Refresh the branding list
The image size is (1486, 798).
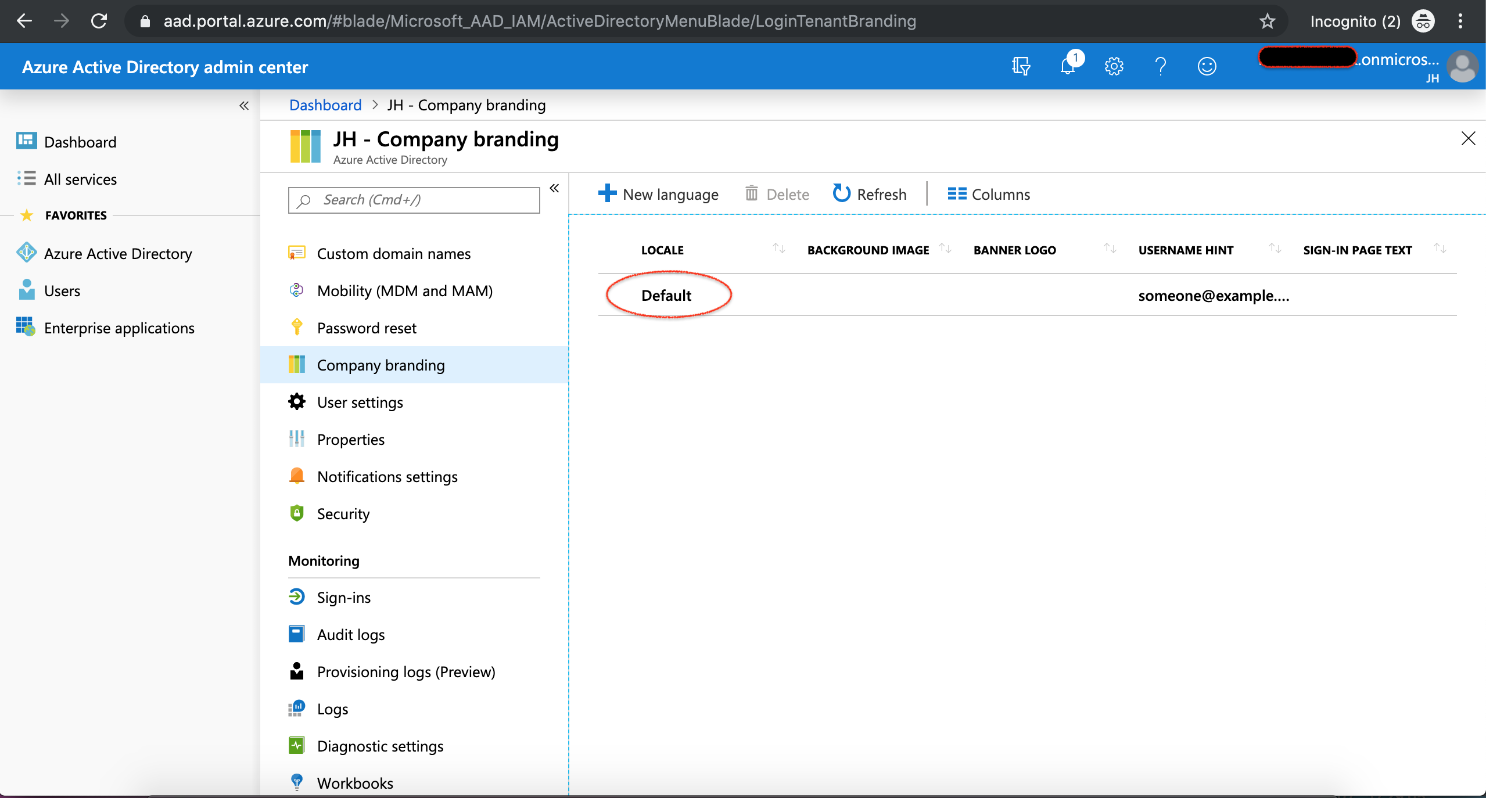(869, 194)
